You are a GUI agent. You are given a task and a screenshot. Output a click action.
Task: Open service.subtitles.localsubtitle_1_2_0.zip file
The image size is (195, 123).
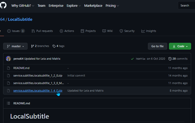pos(38,76)
